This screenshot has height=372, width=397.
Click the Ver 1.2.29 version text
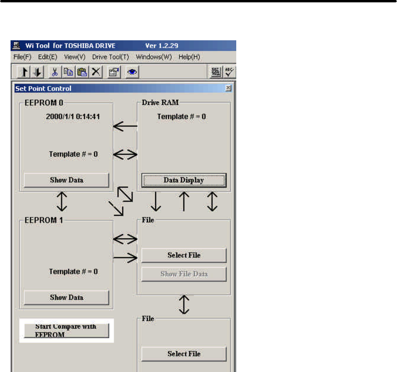pos(162,46)
